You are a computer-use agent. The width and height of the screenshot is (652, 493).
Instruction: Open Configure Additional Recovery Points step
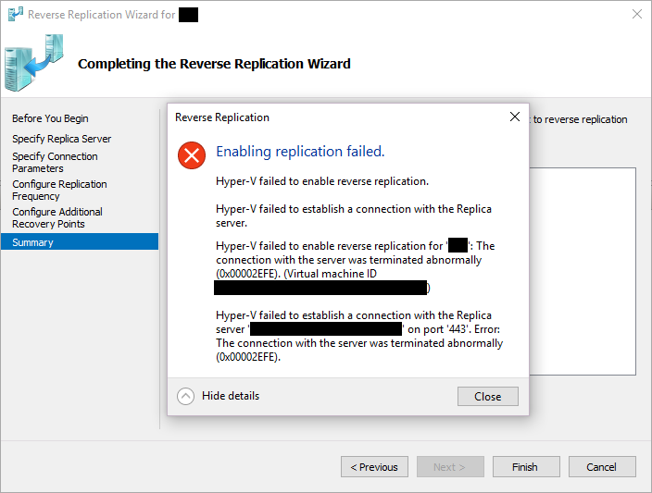[57, 218]
